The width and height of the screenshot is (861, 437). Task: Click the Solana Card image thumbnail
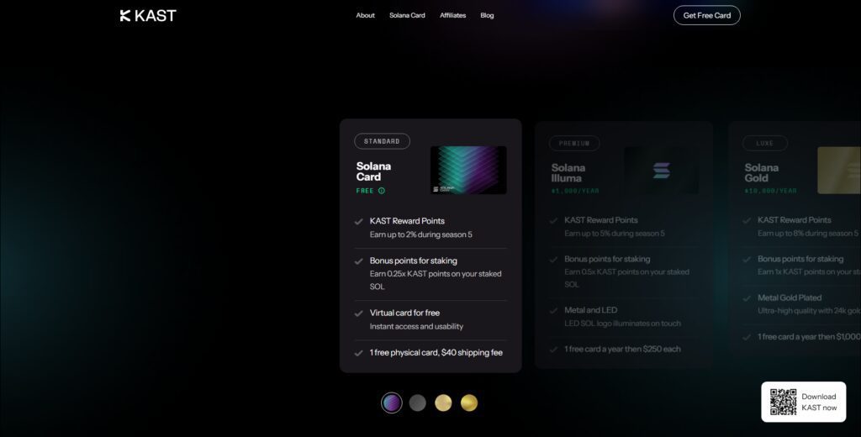tap(468, 170)
